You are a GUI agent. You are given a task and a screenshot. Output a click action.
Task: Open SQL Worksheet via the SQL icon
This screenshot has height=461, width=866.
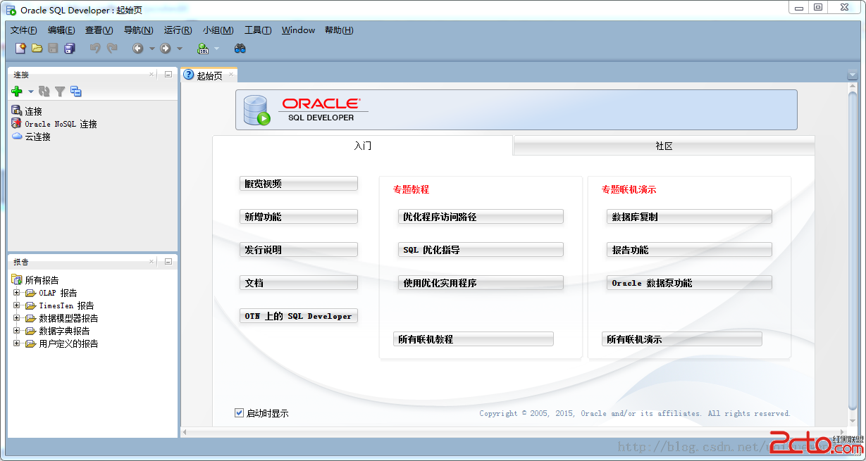coord(204,49)
